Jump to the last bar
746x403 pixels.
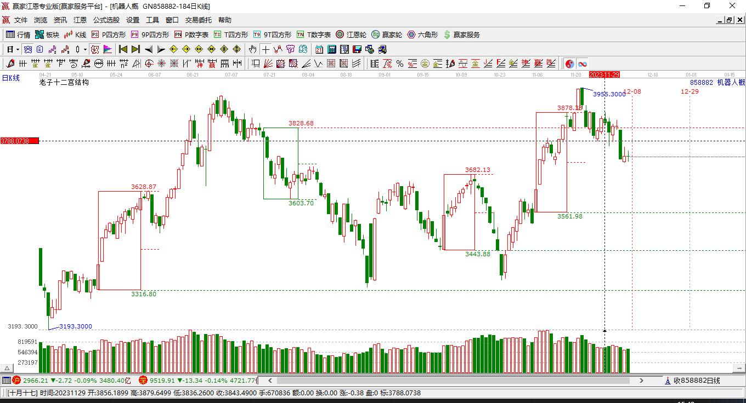pos(135,49)
